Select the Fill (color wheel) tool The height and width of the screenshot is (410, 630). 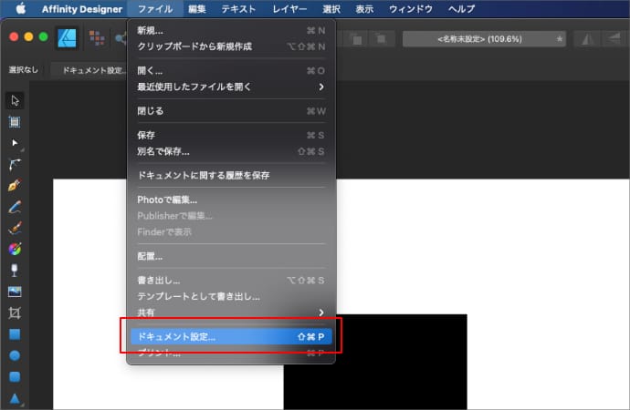pos(15,249)
